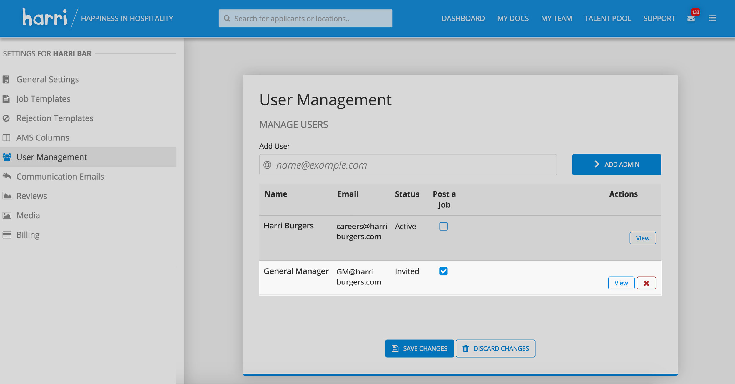Click the Reviews chart icon

point(7,196)
